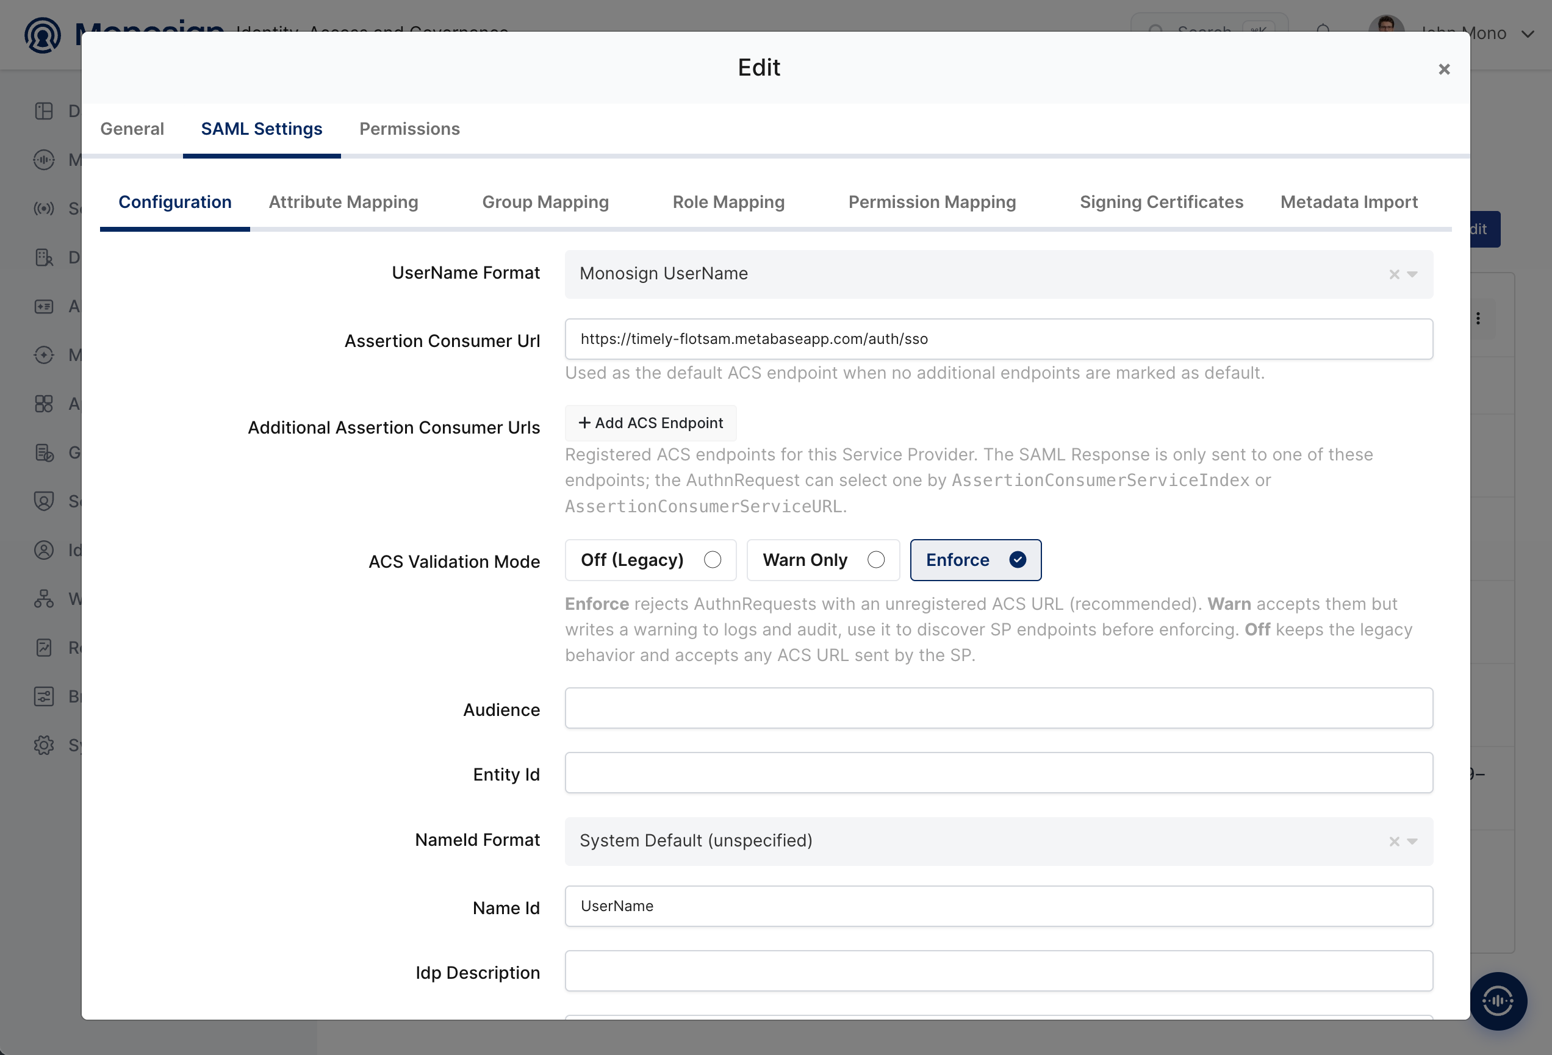This screenshot has height=1055, width=1552.
Task: Click the Audience input field
Action: click(x=999, y=708)
